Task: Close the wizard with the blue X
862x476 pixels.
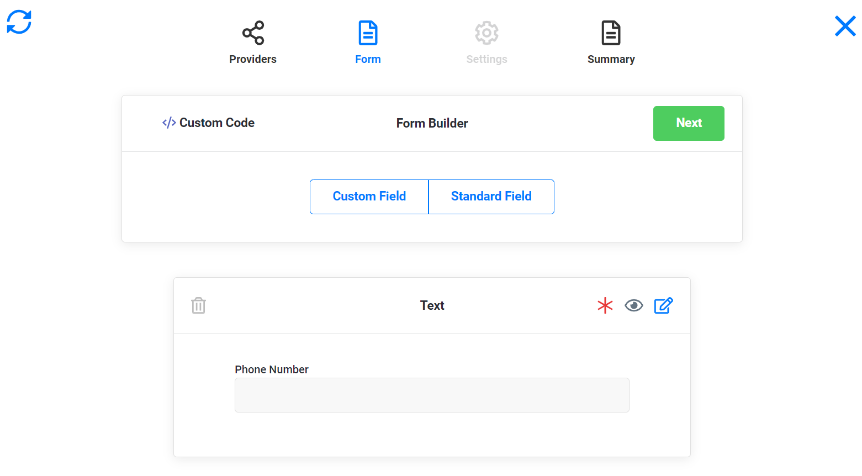Action: click(845, 26)
